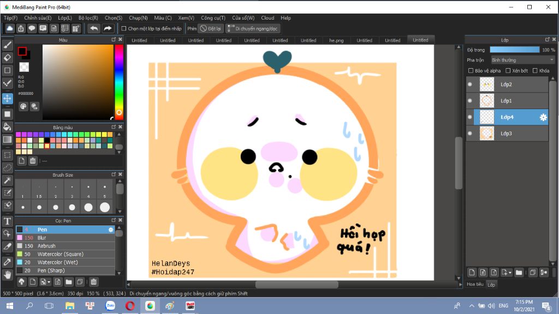Select Airbrush in brush list
The width and height of the screenshot is (559, 314).
tap(66, 246)
